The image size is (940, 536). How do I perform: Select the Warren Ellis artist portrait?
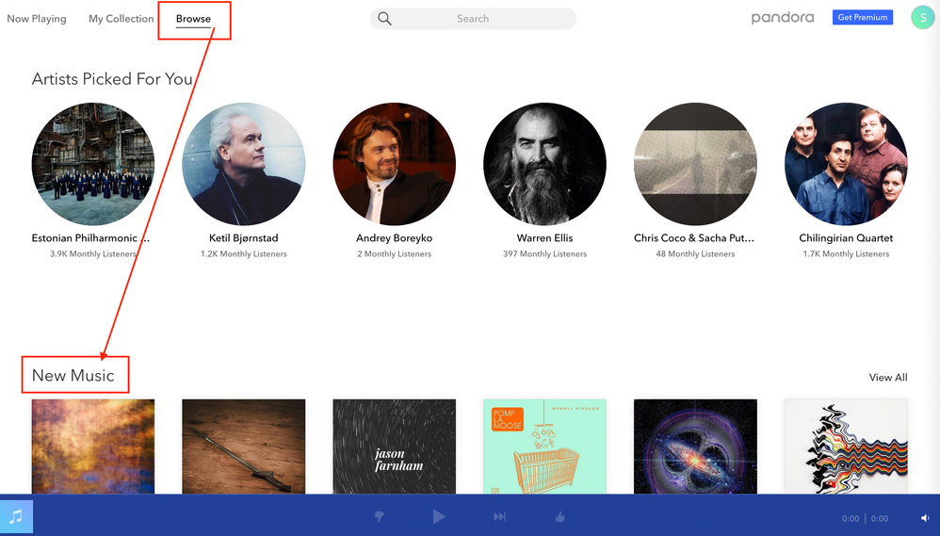tap(544, 164)
